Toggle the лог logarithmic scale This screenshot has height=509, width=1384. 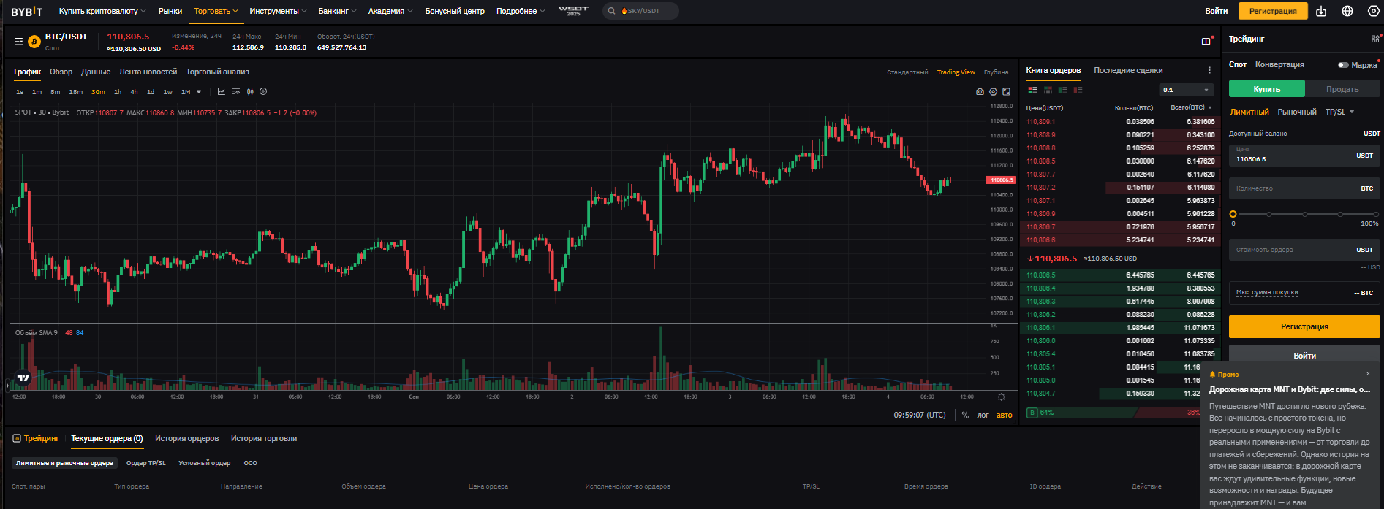[x=983, y=415]
